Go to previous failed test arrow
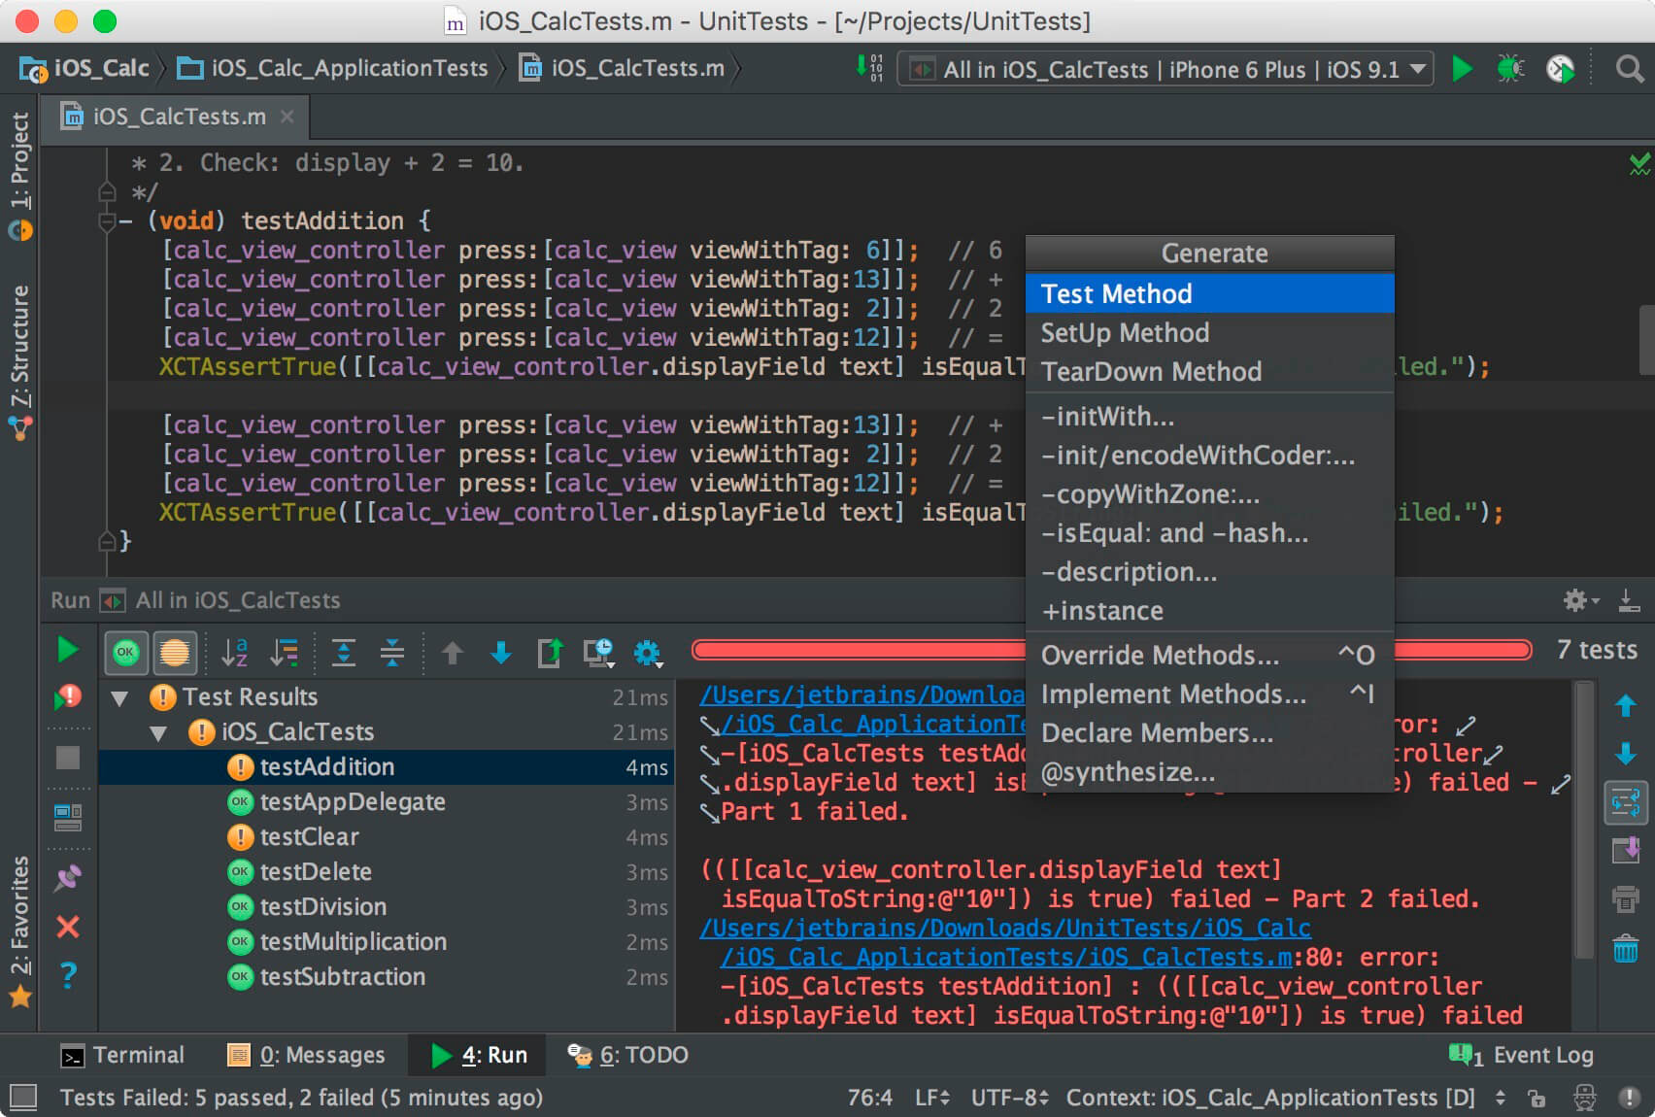Viewport: 1655px width, 1117px height. [452, 653]
